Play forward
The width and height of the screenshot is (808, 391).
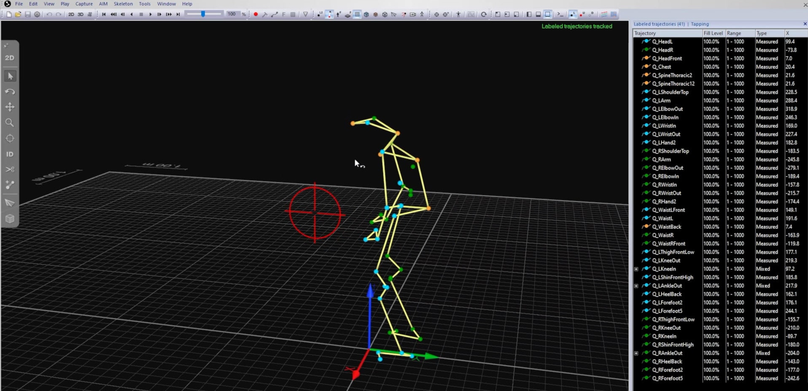[x=150, y=14]
